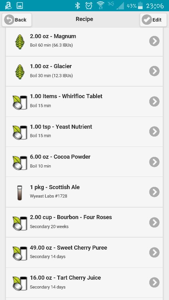Tap the Glacier hop cone icon
169x300 pixels.
(20, 72)
